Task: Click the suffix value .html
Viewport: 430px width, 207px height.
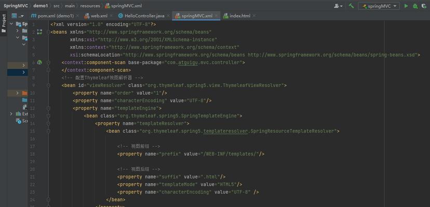Action: point(210,176)
